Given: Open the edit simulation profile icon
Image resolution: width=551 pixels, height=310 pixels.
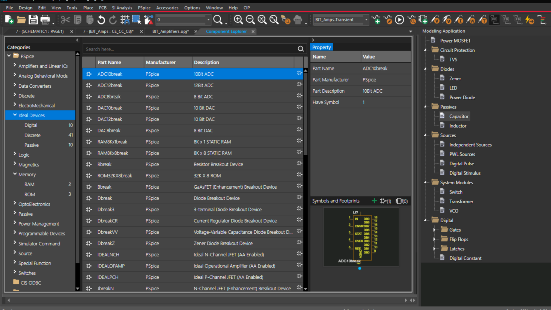Looking at the screenshot, I should click(388, 20).
